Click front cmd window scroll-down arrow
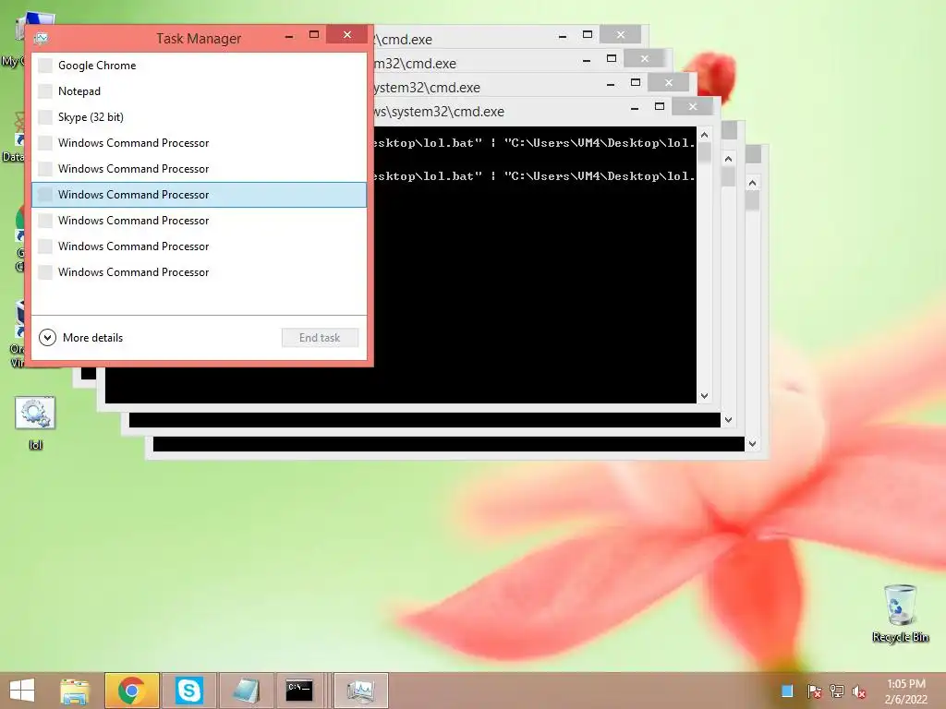 click(704, 396)
